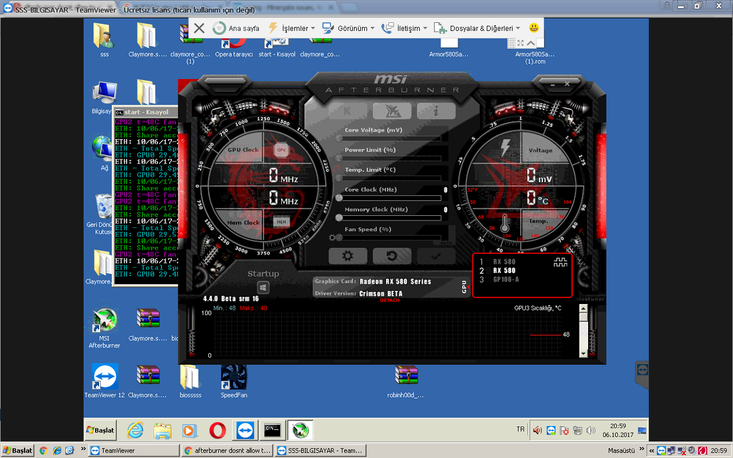The width and height of the screenshot is (733, 458).
Task: Open Afterburner settings gear button
Action: (348, 256)
